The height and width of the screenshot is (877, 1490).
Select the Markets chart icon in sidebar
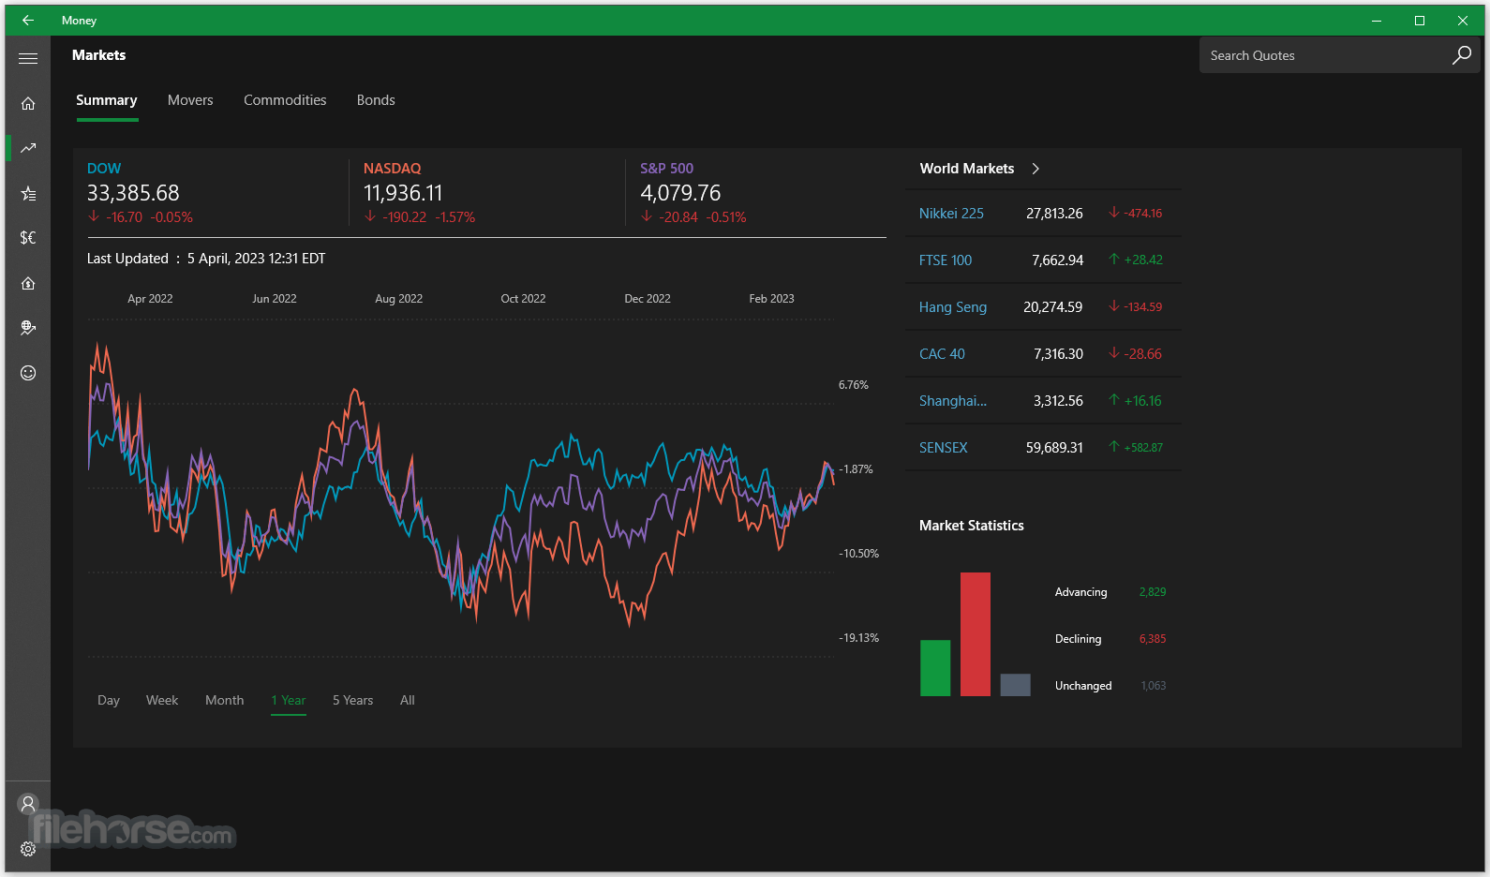[x=28, y=148]
